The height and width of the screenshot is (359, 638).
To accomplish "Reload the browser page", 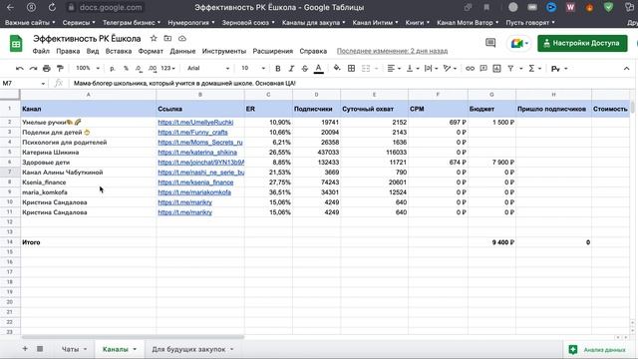I will [x=52, y=7].
